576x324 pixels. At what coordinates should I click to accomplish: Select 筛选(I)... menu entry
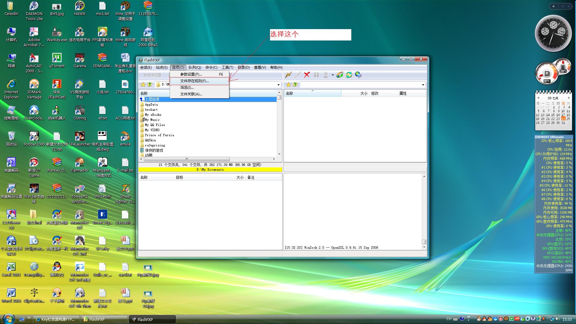[199, 88]
